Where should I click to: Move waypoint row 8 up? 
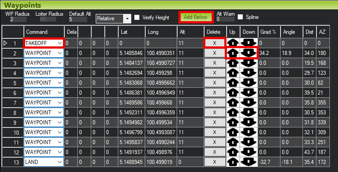click(233, 113)
